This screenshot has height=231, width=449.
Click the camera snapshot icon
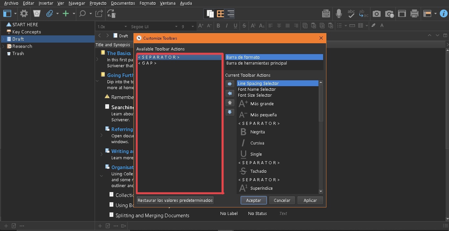[x=377, y=14]
